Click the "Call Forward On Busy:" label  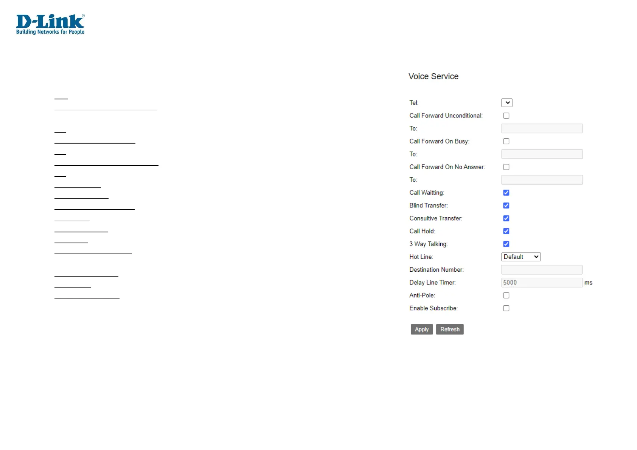[440, 141]
